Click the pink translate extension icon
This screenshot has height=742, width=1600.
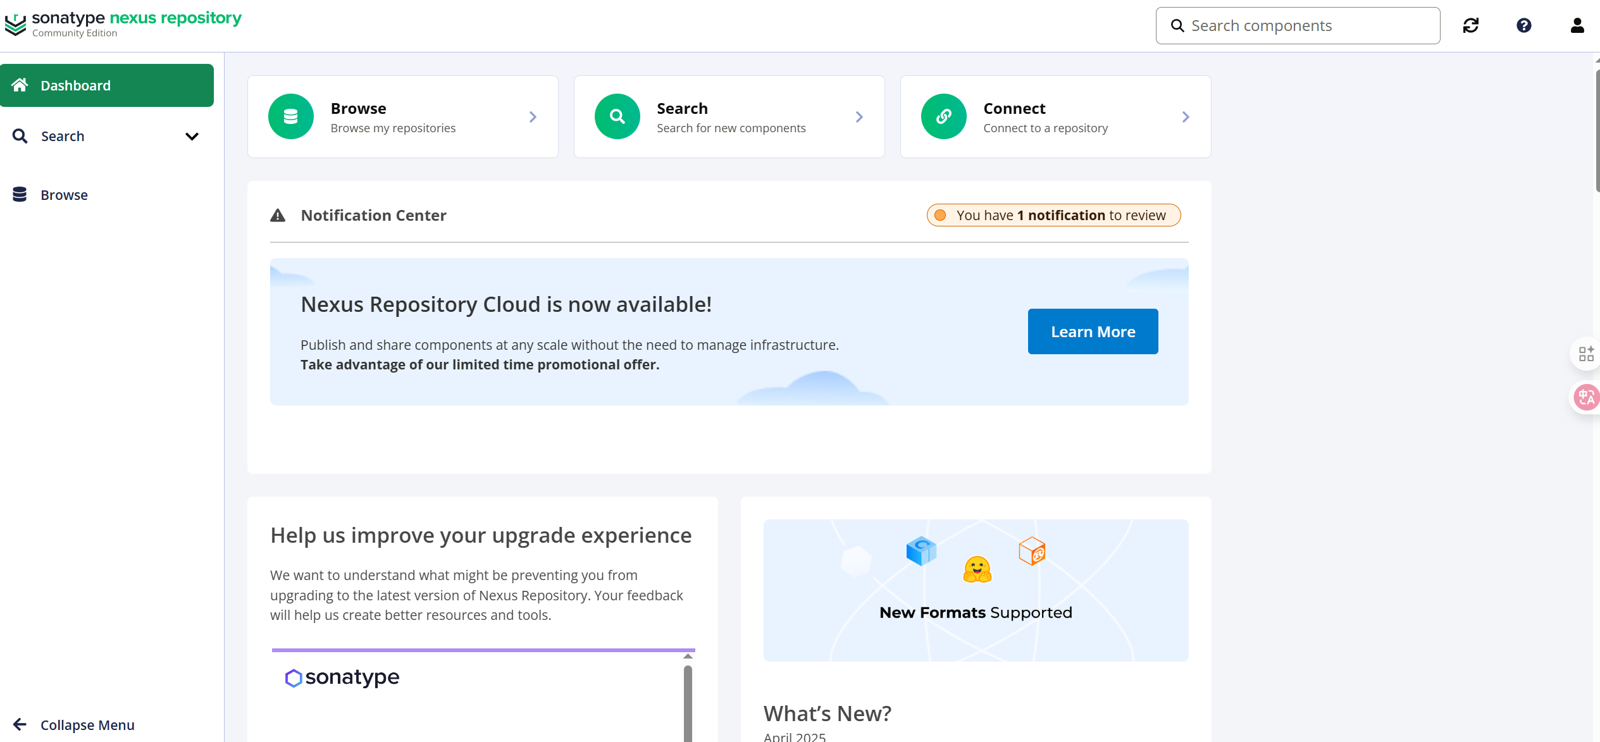[1587, 397]
